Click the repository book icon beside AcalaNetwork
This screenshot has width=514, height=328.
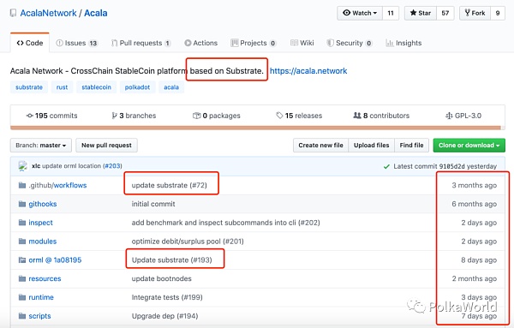pos(13,13)
